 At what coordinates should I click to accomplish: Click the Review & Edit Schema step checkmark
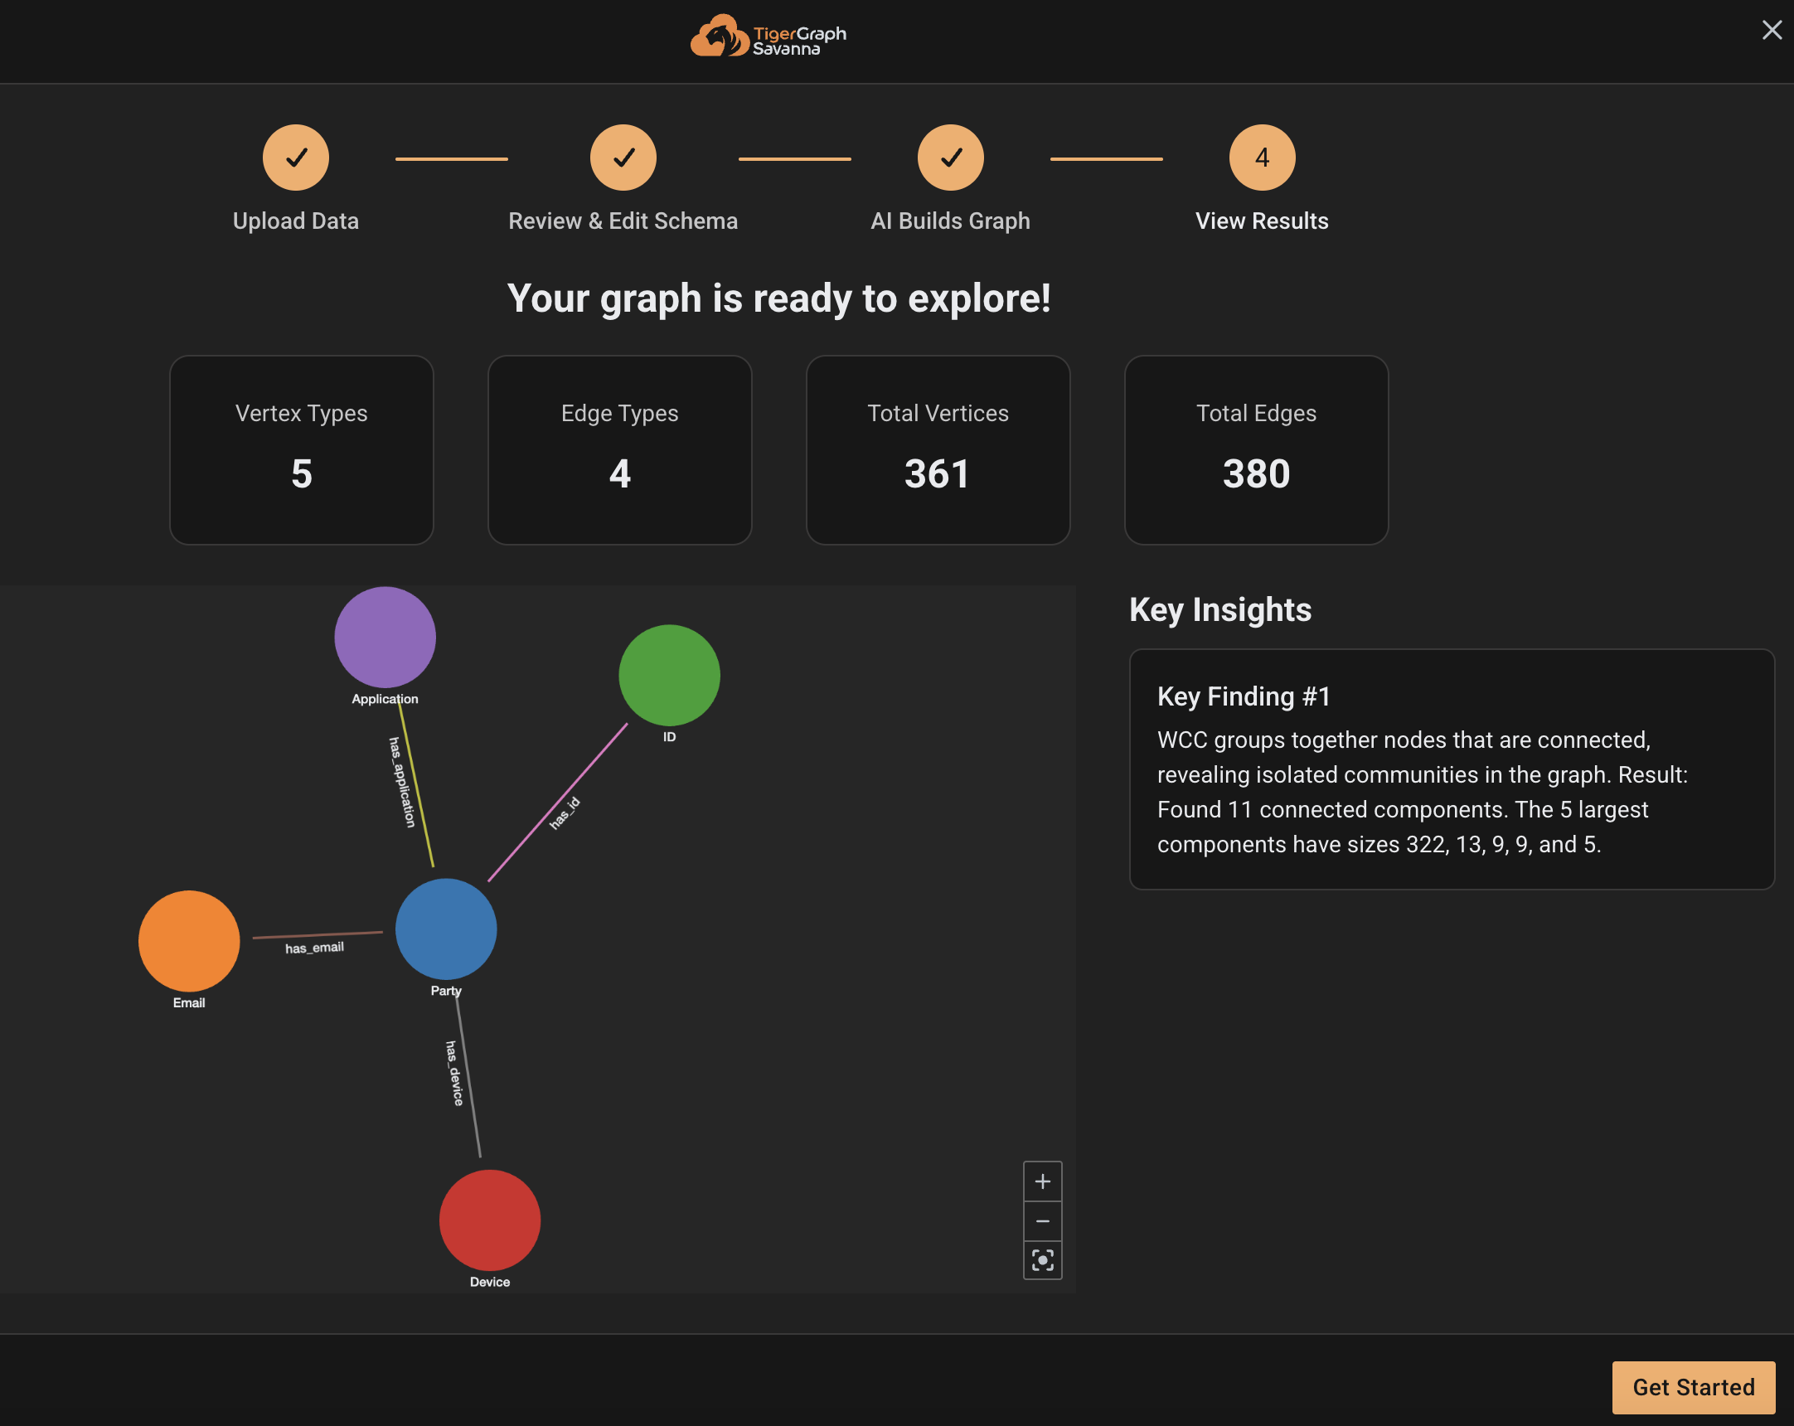click(623, 158)
